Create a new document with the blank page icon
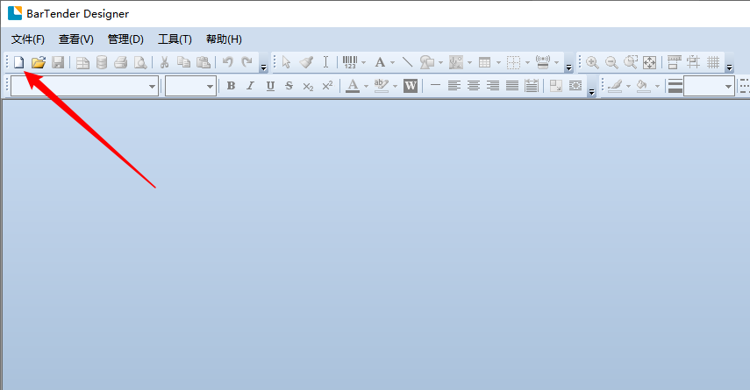The height and width of the screenshot is (390, 750). tap(18, 62)
